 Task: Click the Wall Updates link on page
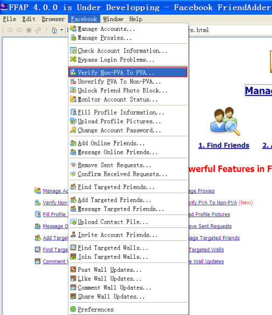point(206,262)
